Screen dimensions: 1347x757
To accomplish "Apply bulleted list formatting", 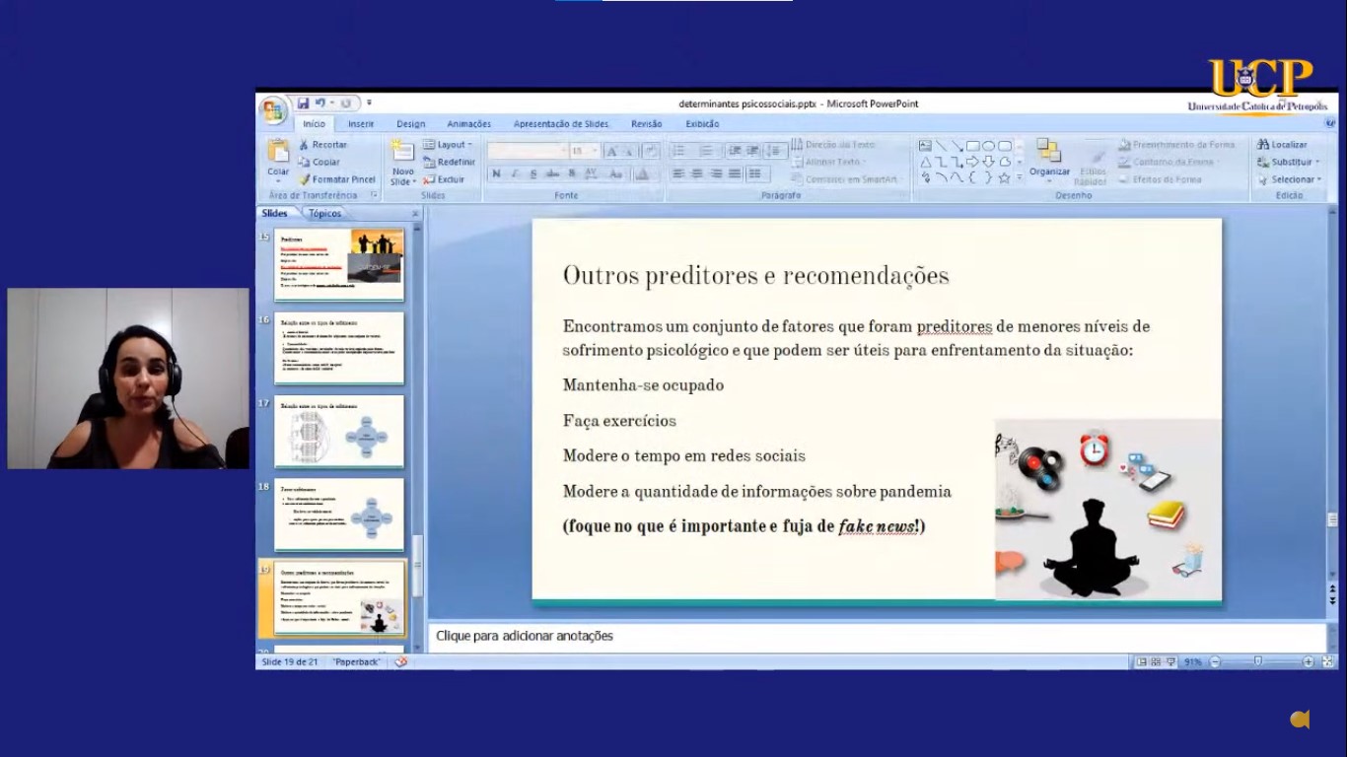I will tap(680, 151).
